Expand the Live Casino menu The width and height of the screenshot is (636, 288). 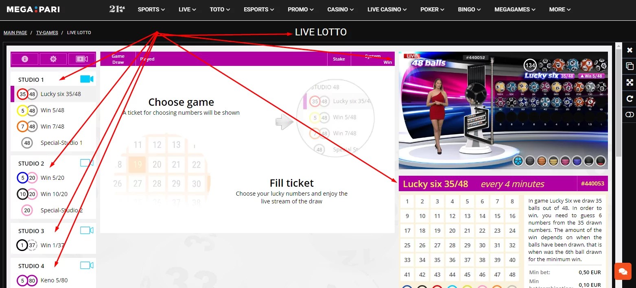(x=387, y=9)
